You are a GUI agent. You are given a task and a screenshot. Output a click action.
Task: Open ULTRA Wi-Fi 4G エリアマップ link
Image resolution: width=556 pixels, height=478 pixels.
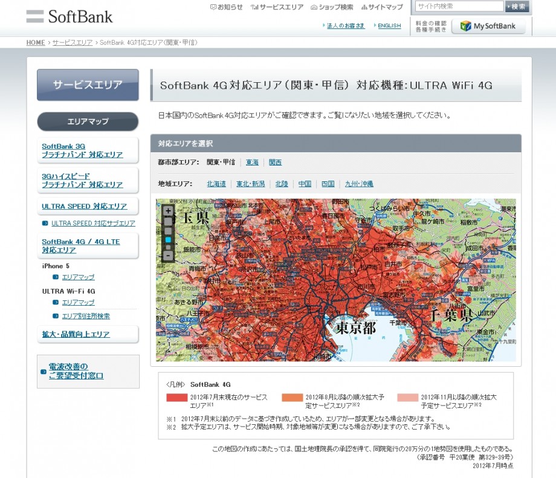(79, 302)
